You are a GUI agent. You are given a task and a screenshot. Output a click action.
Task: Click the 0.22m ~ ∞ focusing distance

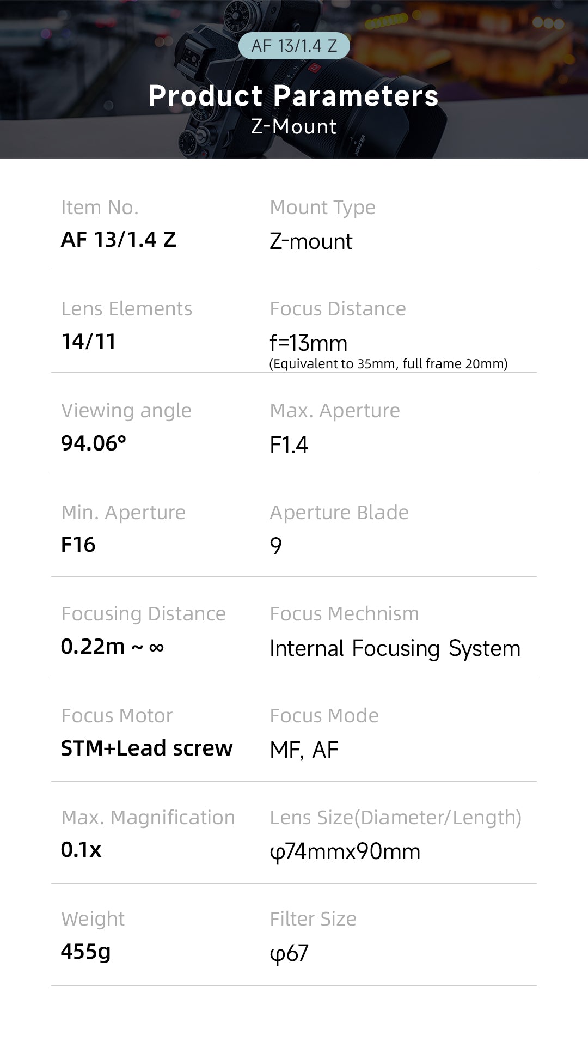coord(112,647)
